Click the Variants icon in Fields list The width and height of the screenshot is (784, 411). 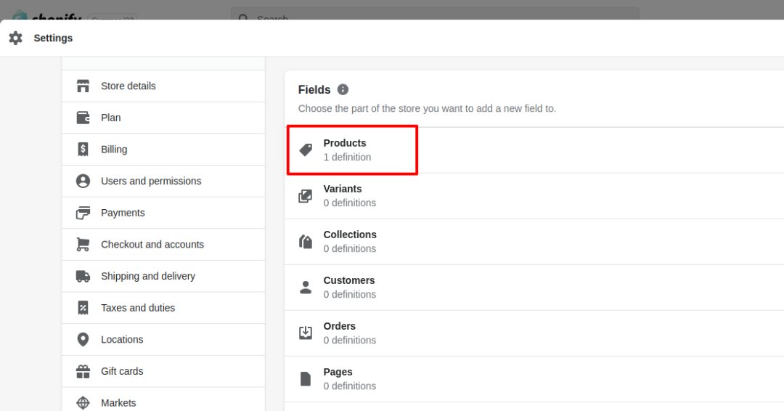tap(306, 196)
